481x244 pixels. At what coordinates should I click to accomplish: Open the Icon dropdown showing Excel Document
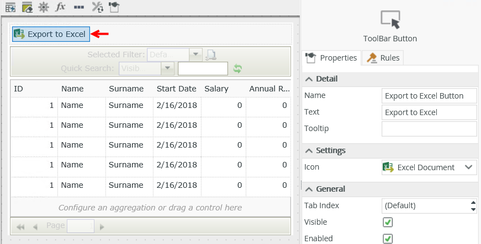tap(469, 167)
